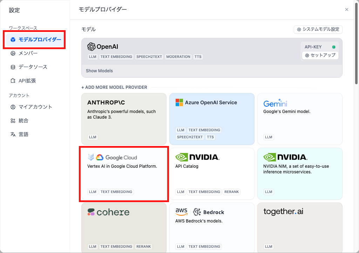Screen dimensions: 359x253
Task: Click the aws logo on Bedrock card
Action: 182,212
